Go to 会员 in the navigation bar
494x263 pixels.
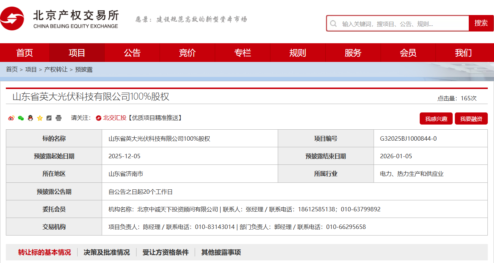(408, 53)
